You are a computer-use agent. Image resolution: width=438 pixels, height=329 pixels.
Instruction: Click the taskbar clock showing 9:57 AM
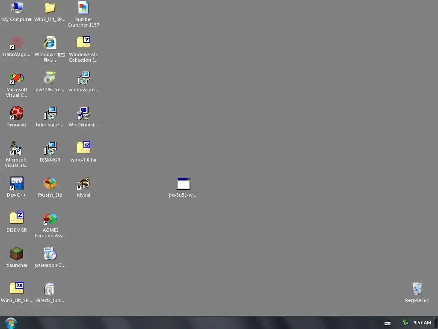coord(422,323)
